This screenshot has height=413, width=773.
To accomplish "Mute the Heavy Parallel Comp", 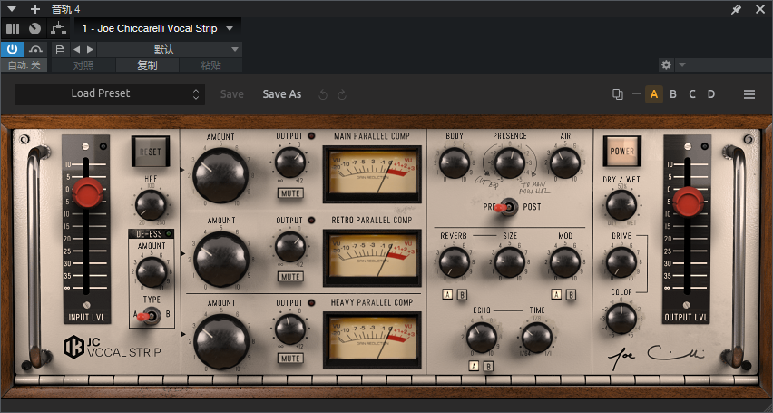I will point(290,359).
